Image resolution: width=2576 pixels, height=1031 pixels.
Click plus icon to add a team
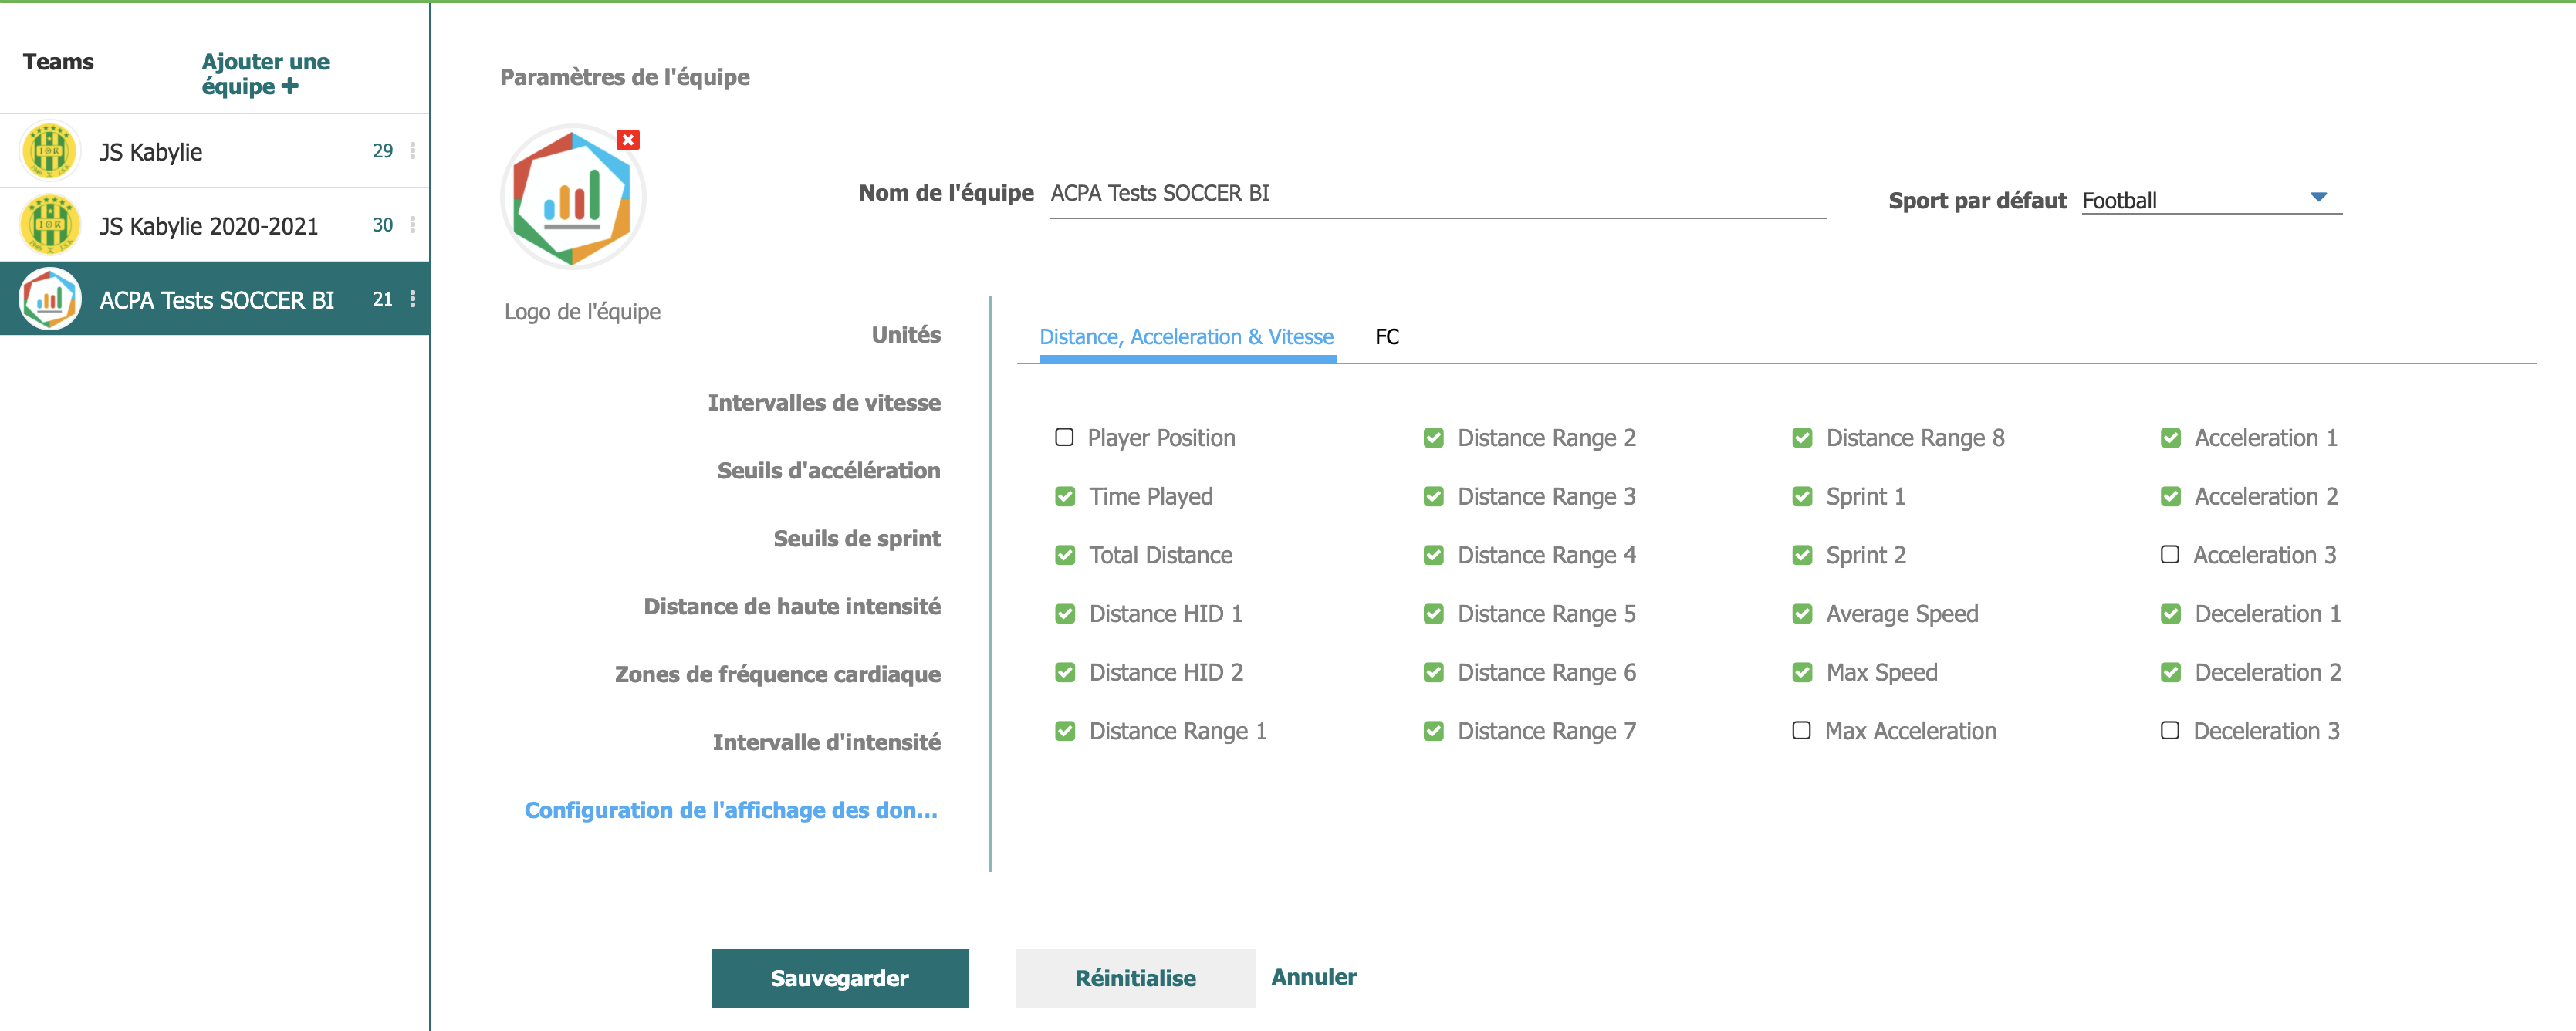click(x=290, y=87)
